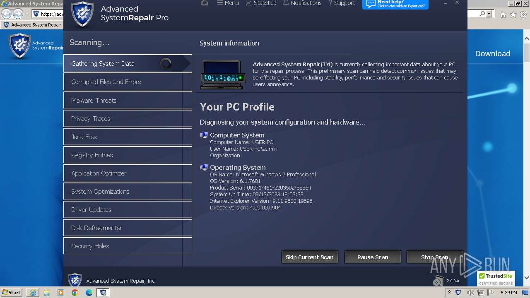Open the Statistics view
This screenshot has height=298, width=530.
coord(261,3)
